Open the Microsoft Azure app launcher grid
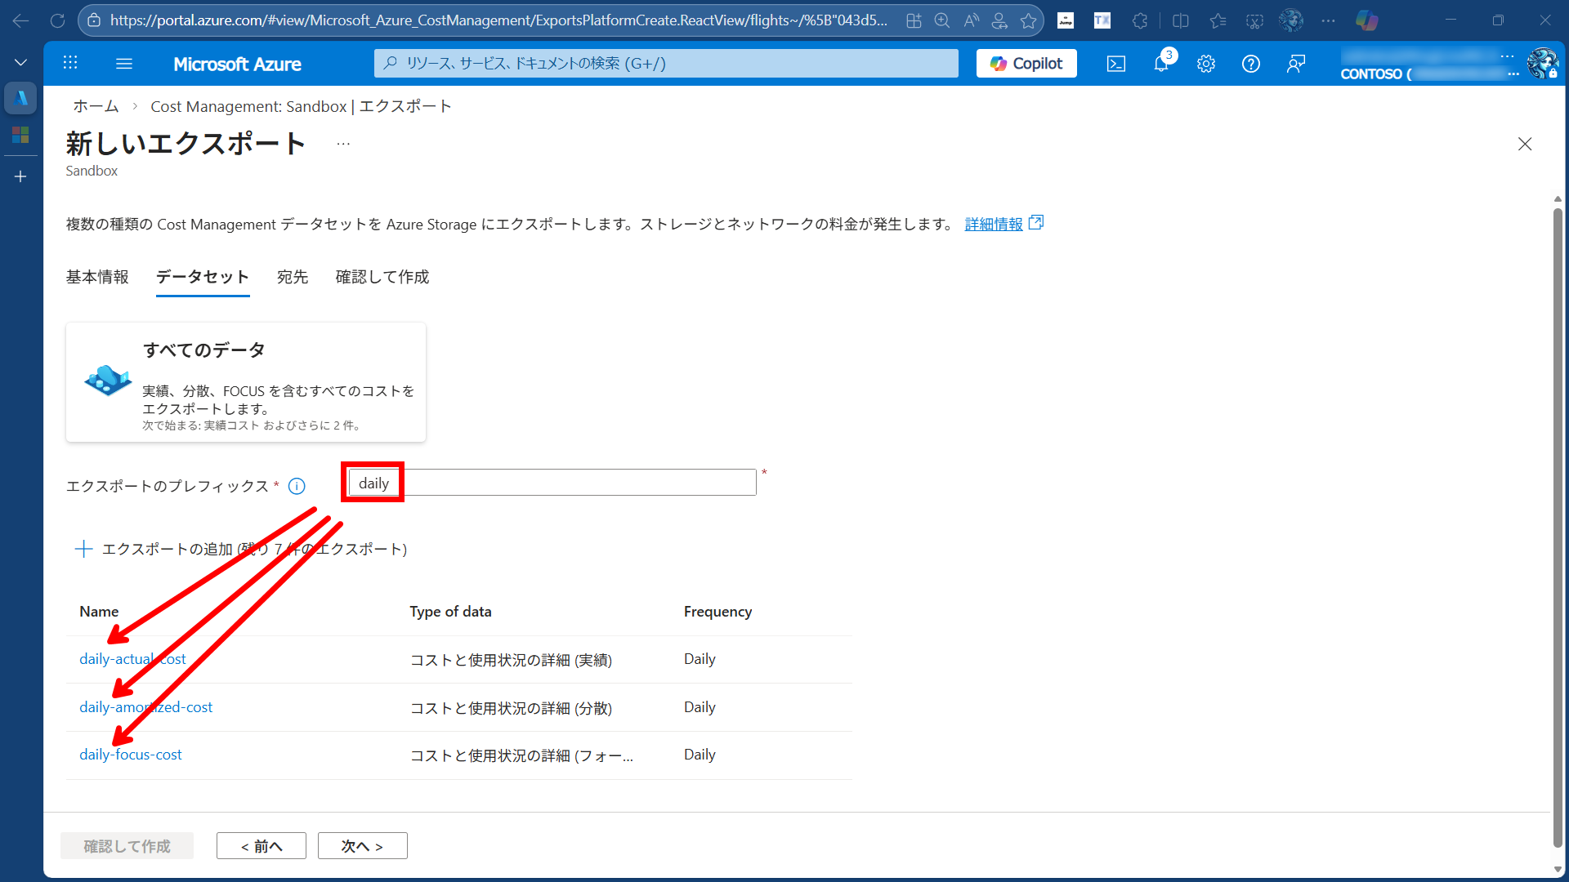1569x882 pixels. (x=70, y=63)
